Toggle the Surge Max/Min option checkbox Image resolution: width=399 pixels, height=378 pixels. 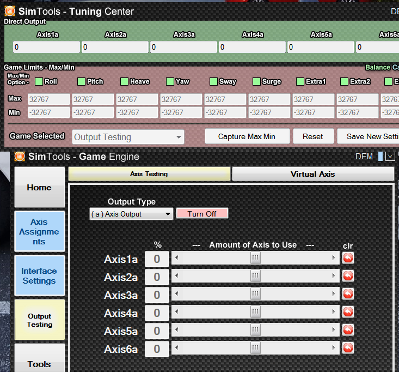point(256,82)
